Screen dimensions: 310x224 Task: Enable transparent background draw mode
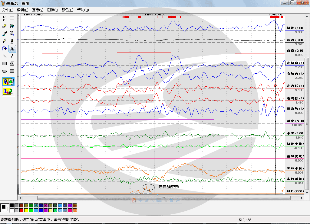point(8,91)
